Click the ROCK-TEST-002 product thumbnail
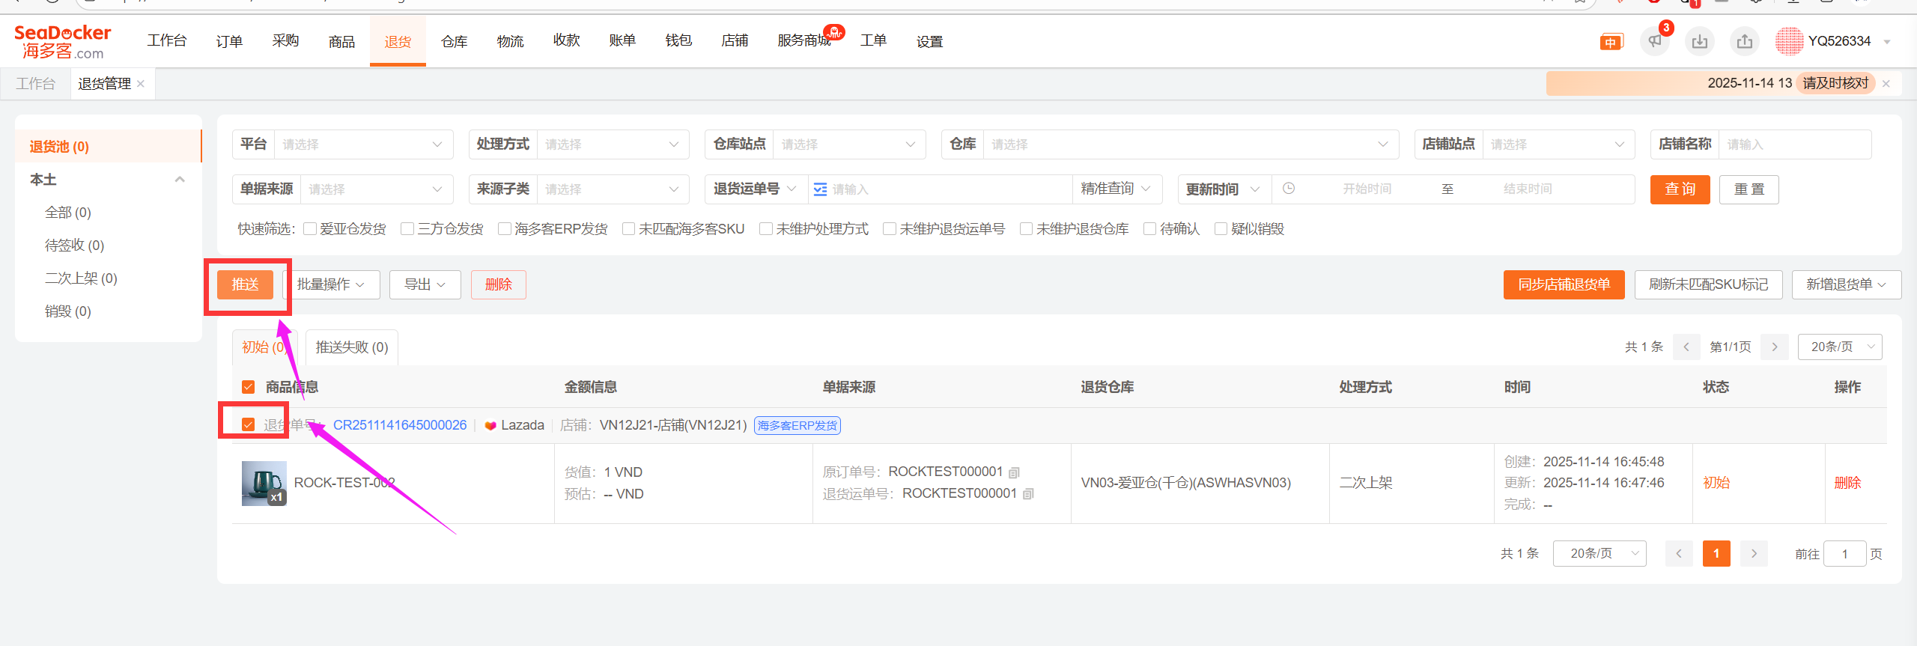1917x646 pixels. pos(264,484)
